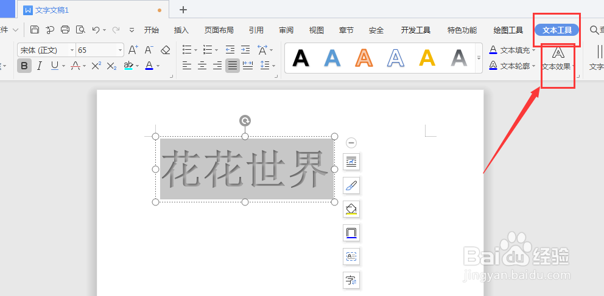This screenshot has width=604, height=296.
Task: Toggle Underline formatting
Action: [55, 66]
